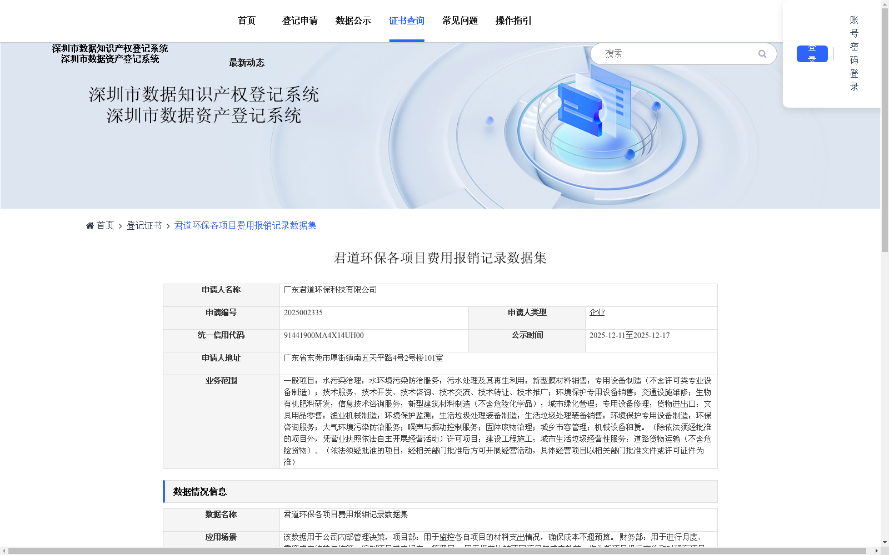889x555 pixels.
Task: Click the scroll-right arrow of horizontal scrollbar
Action: (876, 551)
